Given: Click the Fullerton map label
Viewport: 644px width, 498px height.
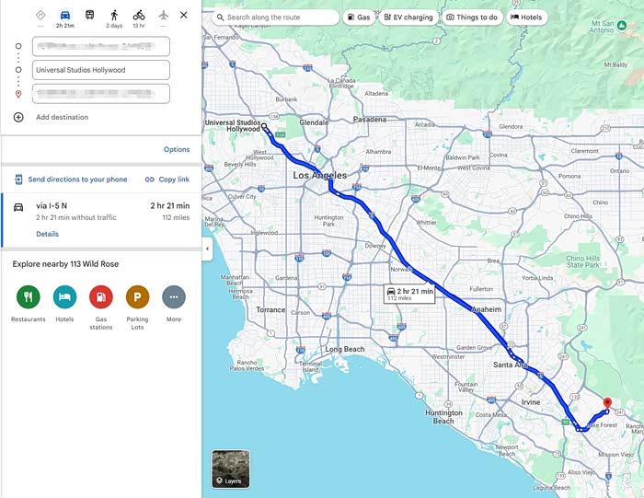Looking at the screenshot, I should [x=481, y=289].
